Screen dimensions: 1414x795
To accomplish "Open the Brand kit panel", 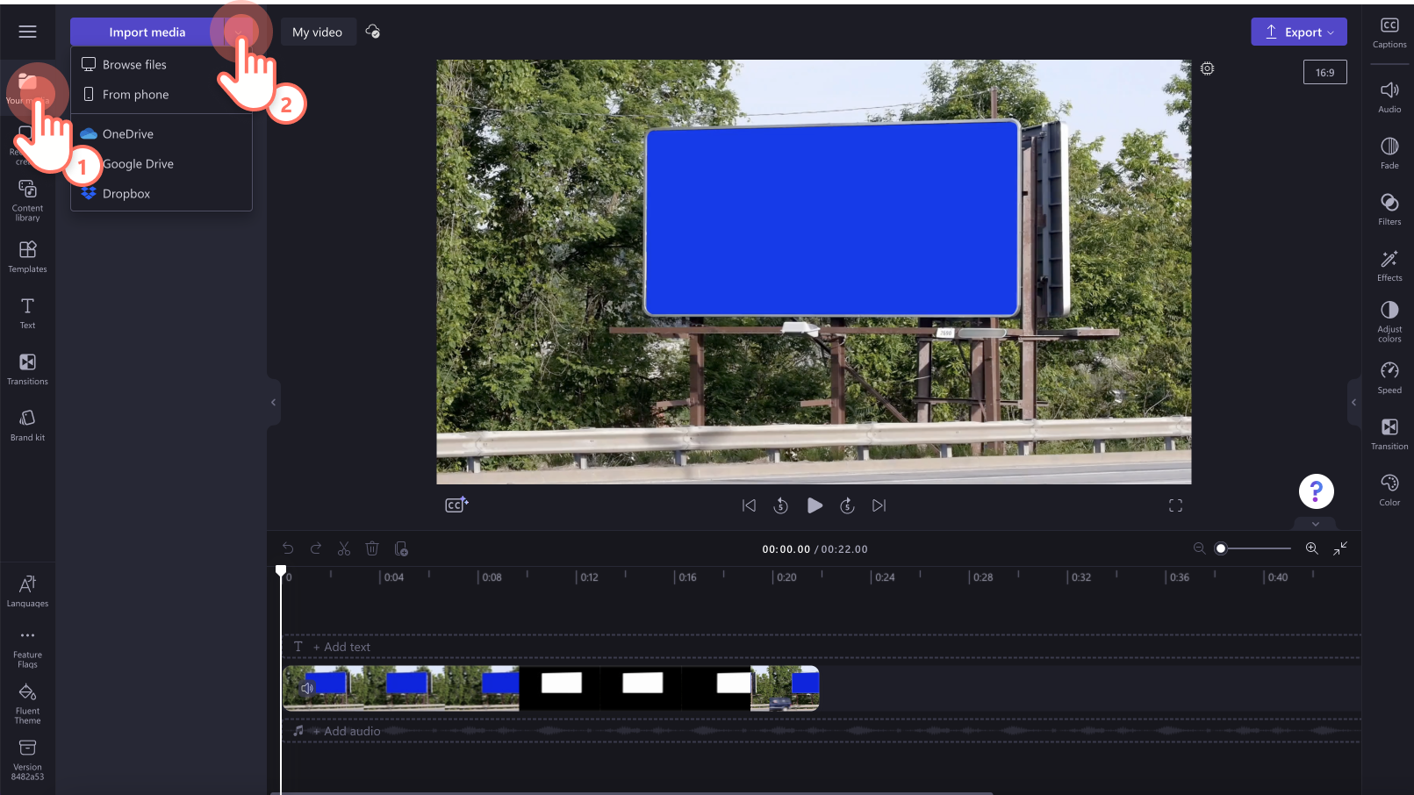I will pos(27,426).
